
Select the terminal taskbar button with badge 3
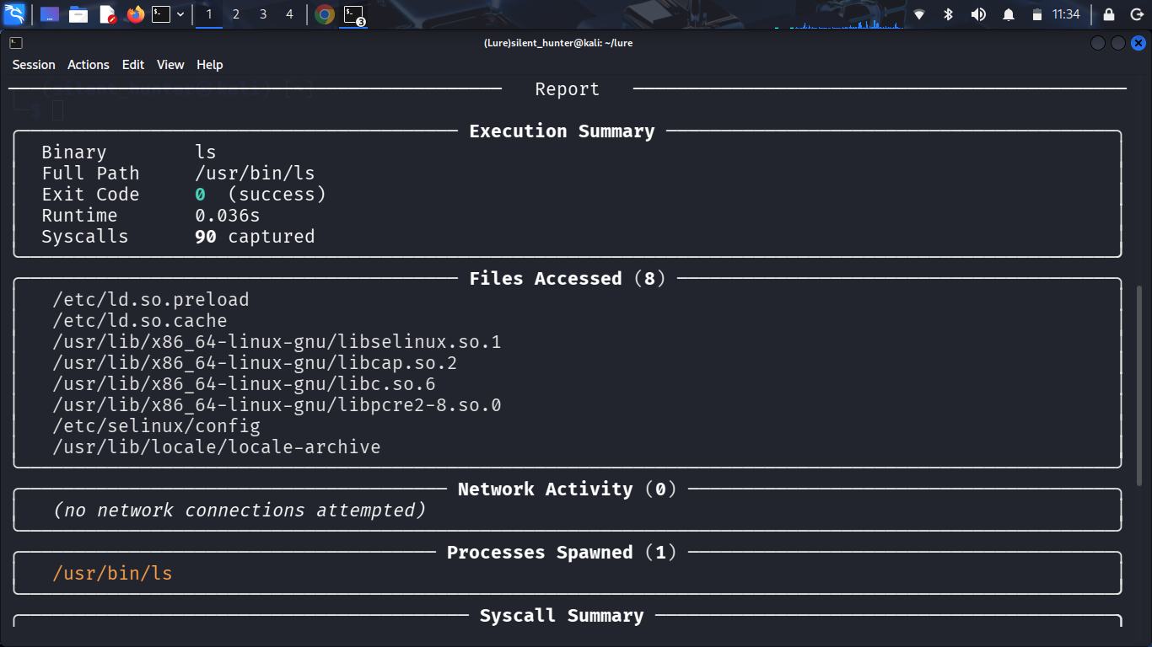353,14
